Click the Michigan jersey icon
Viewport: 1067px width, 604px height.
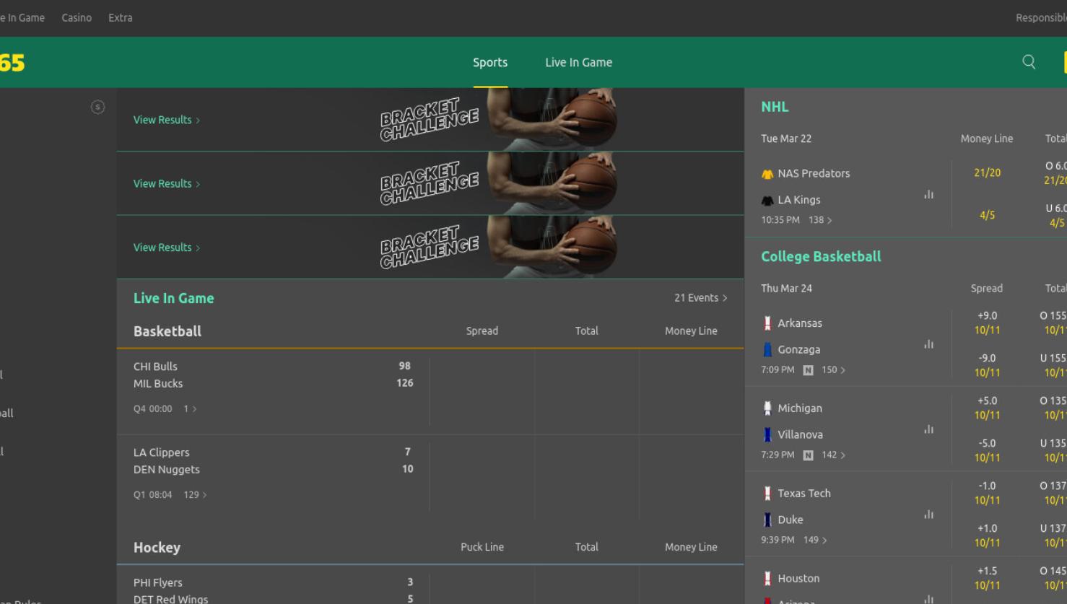click(x=767, y=408)
